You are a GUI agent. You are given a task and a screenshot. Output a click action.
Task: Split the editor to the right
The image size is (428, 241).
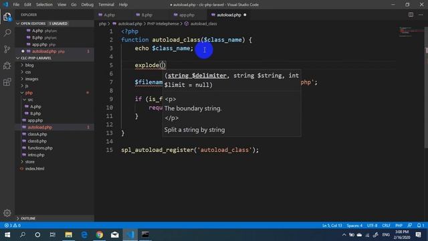click(x=411, y=15)
